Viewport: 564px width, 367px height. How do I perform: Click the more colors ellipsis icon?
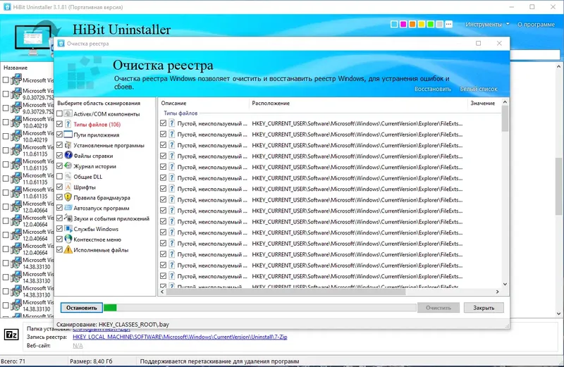pyautogui.click(x=448, y=24)
